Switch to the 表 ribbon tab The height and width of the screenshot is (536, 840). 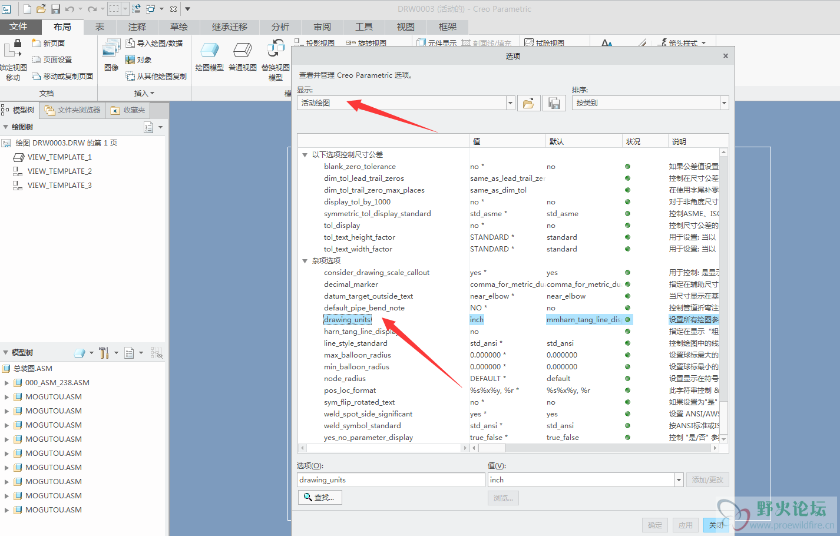pos(100,27)
